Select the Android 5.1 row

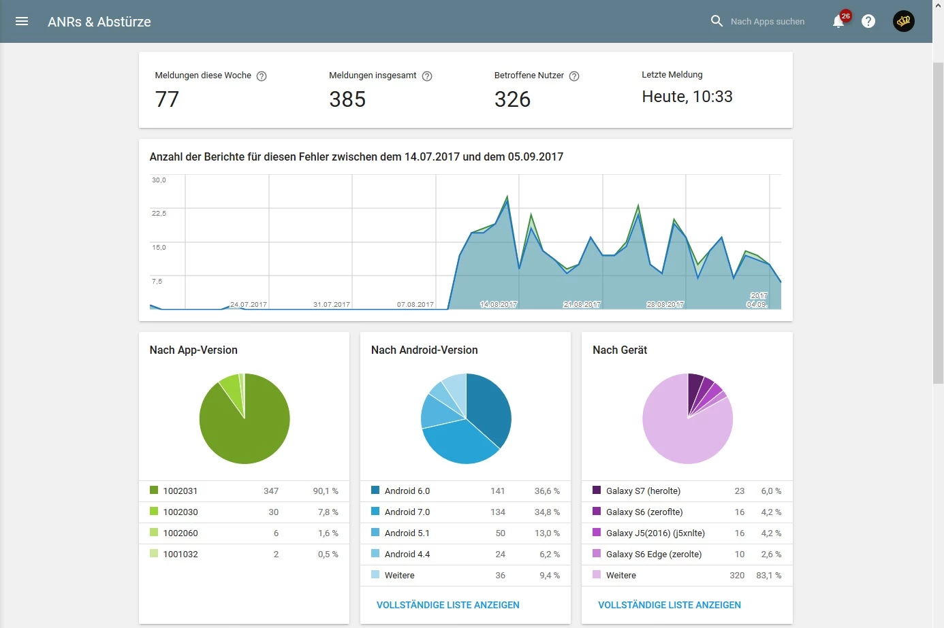click(x=465, y=533)
